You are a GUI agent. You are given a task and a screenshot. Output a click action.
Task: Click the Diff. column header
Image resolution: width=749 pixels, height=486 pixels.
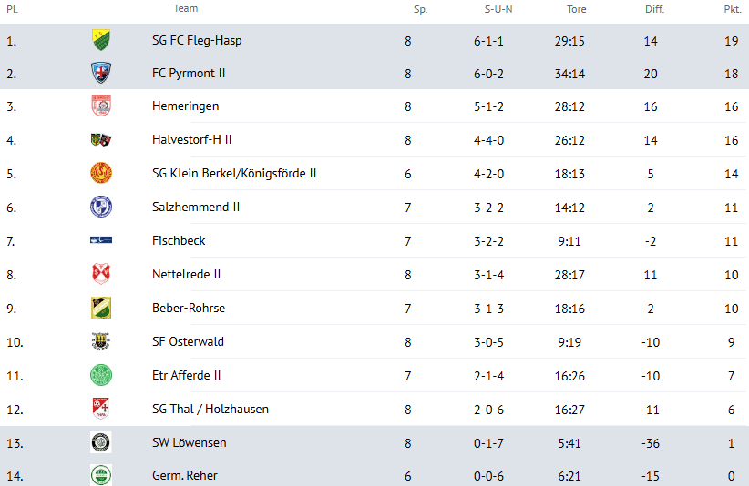(653, 9)
